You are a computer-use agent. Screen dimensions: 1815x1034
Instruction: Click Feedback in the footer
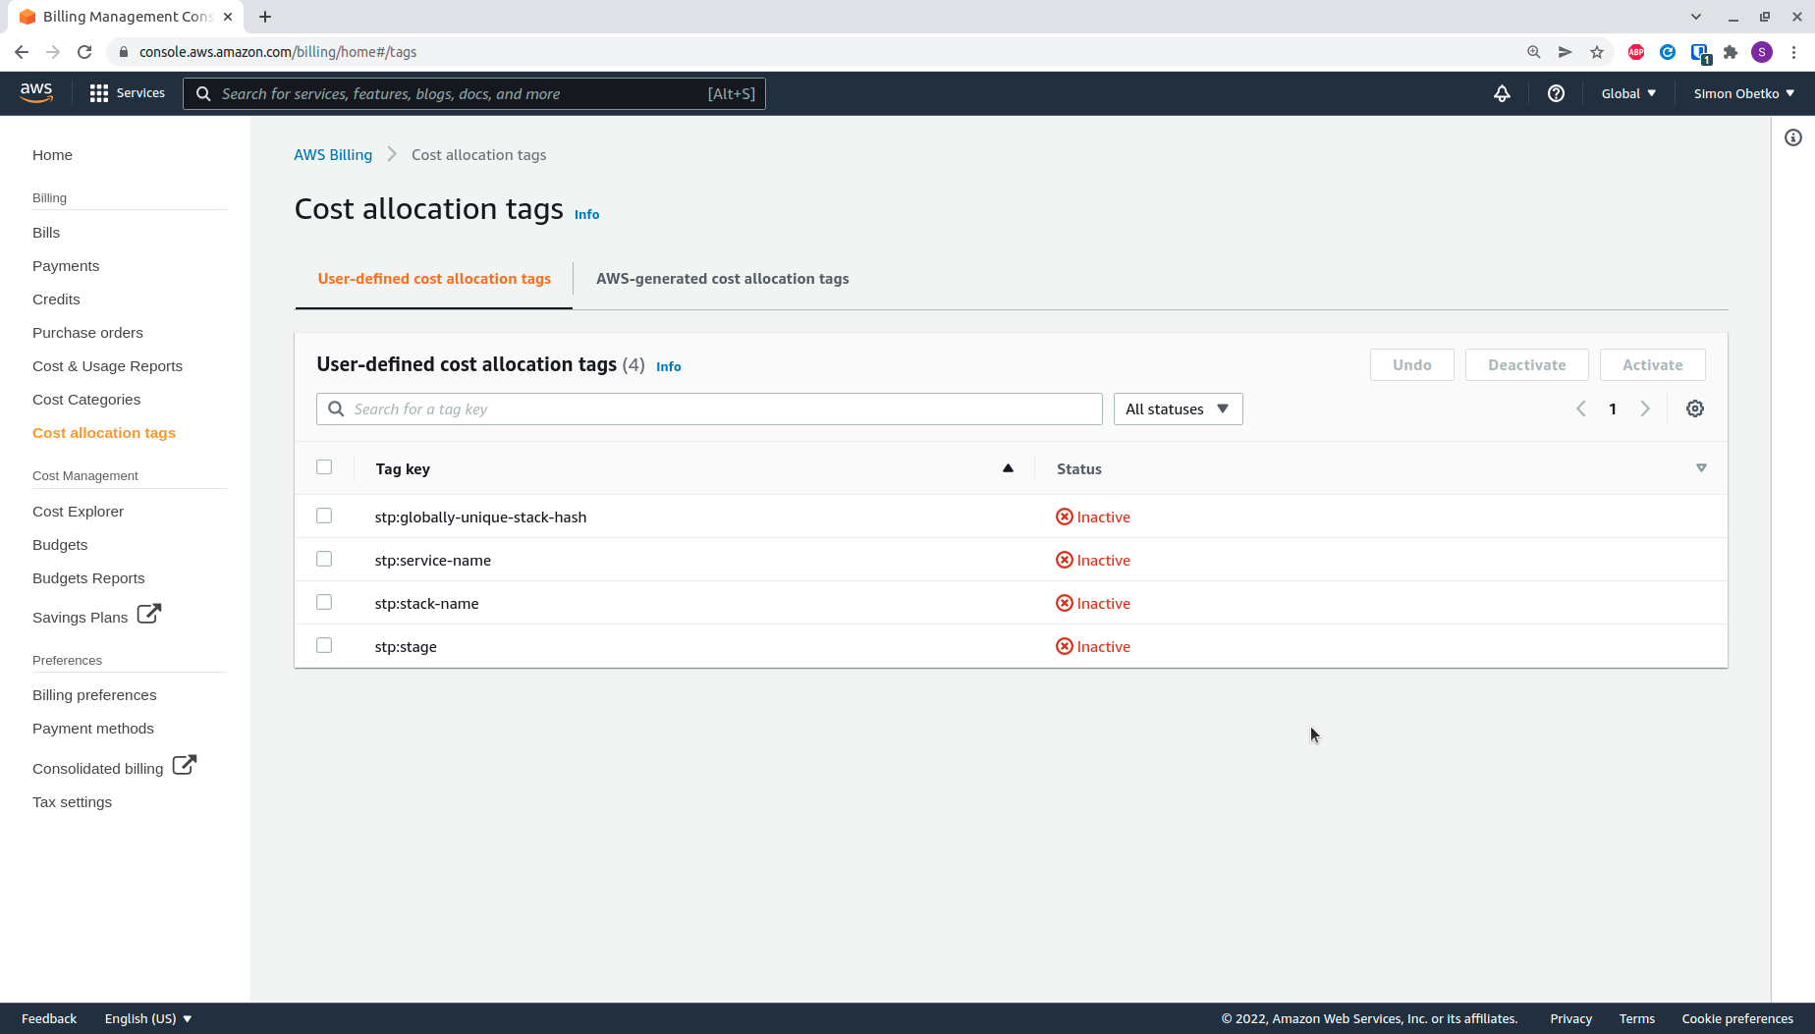pos(49,1018)
